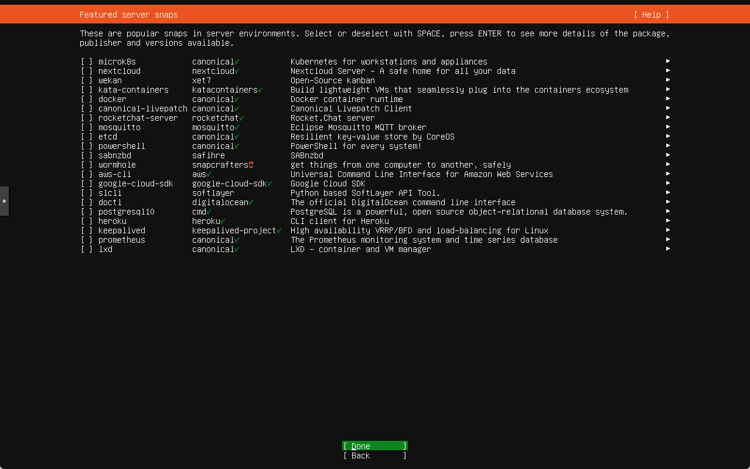Expand the wekan row details arrow
This screenshot has height=469, width=750.
[668, 80]
